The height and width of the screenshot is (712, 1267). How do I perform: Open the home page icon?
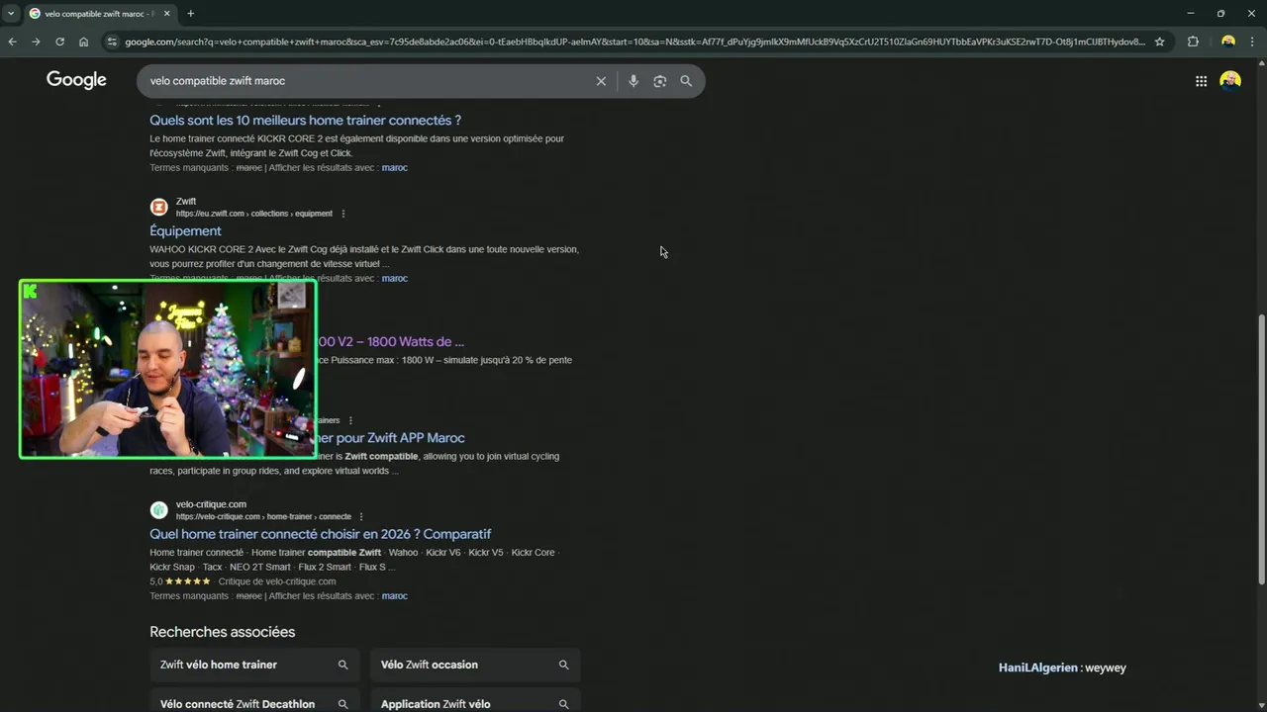(x=83, y=42)
